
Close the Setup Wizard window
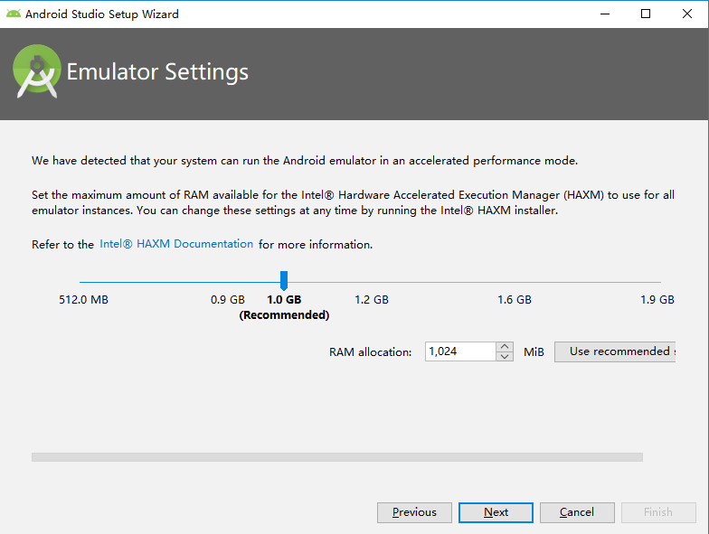[x=687, y=14]
